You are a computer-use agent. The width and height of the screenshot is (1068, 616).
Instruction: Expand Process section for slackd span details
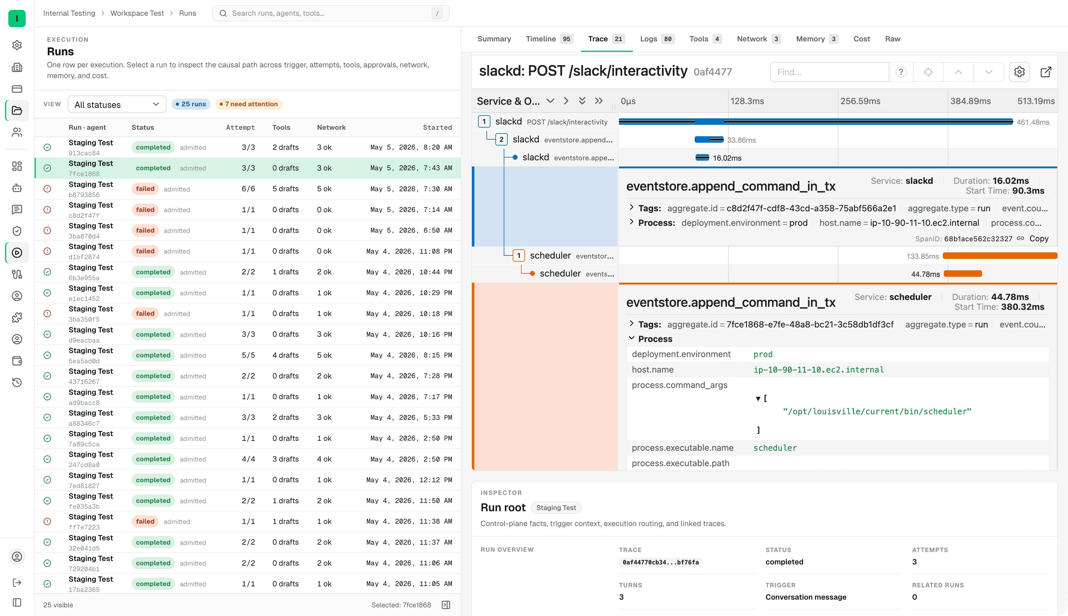[631, 222]
